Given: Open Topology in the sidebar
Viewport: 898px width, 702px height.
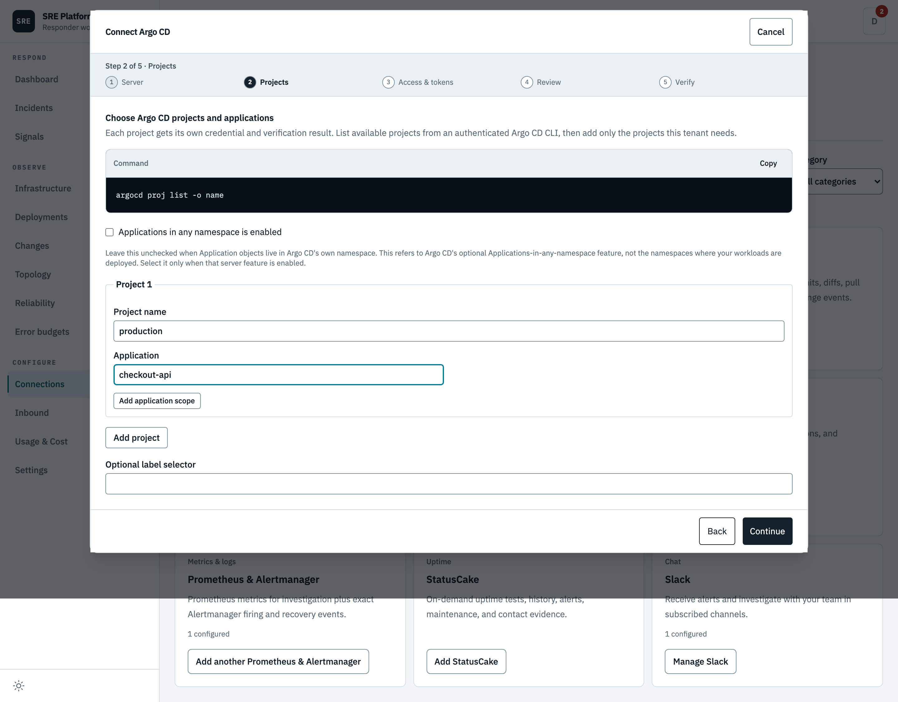Looking at the screenshot, I should (33, 275).
